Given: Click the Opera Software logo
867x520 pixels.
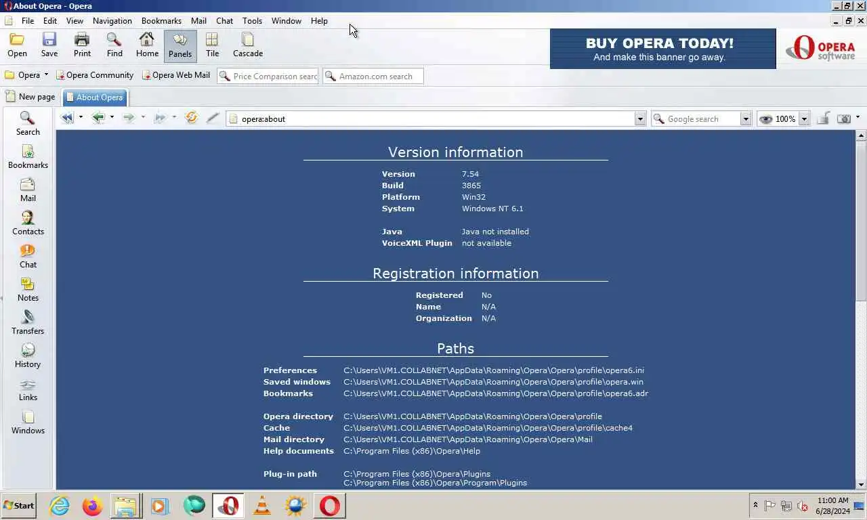Looking at the screenshot, I should click(820, 49).
